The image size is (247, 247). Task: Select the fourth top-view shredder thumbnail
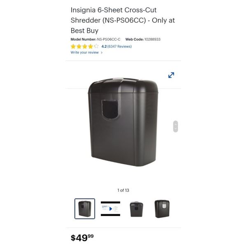click(x=162, y=209)
